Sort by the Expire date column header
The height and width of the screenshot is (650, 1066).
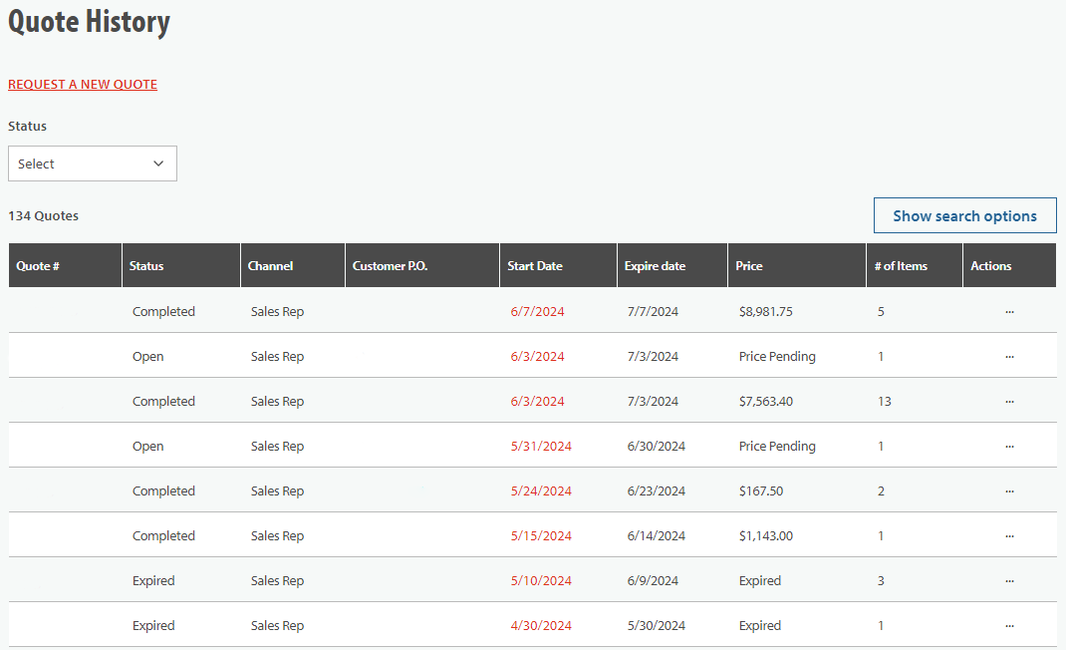click(x=655, y=266)
